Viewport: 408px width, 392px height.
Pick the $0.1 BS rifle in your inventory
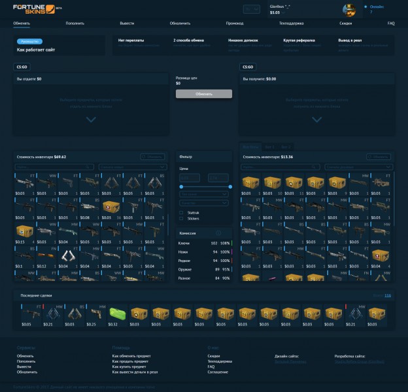click(x=25, y=257)
